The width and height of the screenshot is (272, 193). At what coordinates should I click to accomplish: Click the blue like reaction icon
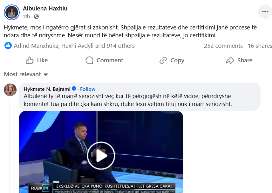[8, 46]
